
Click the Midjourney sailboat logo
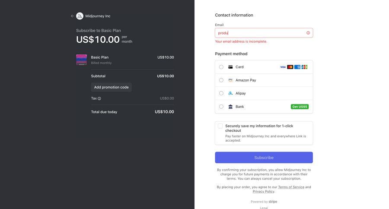pos(80,16)
